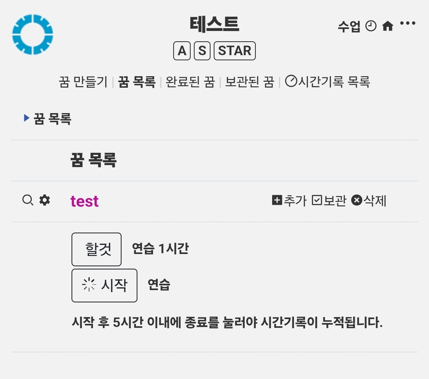Open the clock icon next to 수업

pyautogui.click(x=371, y=26)
